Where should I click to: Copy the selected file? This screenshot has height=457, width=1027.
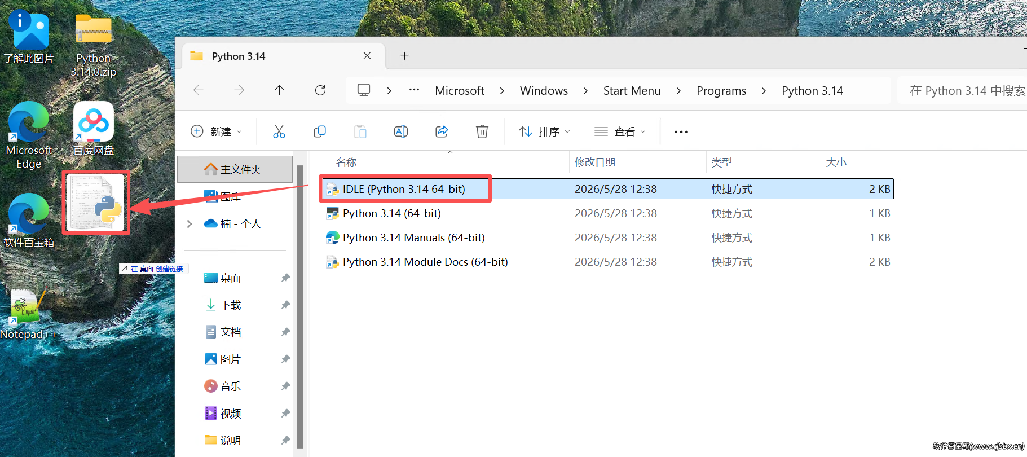(320, 131)
